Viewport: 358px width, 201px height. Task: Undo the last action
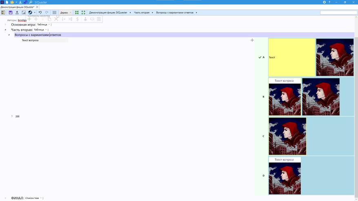[40, 13]
